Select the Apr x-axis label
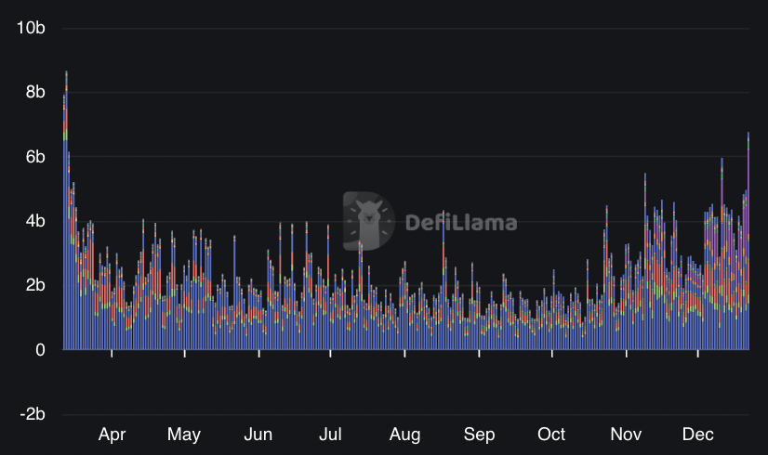This screenshot has height=455, width=768. [x=112, y=435]
